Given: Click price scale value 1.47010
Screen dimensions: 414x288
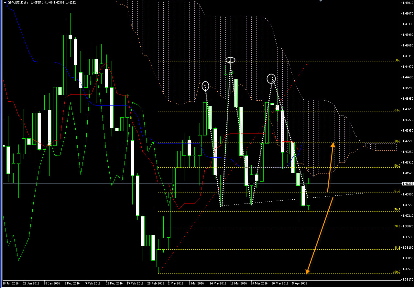Looking at the screenshot, I should click(x=407, y=3).
